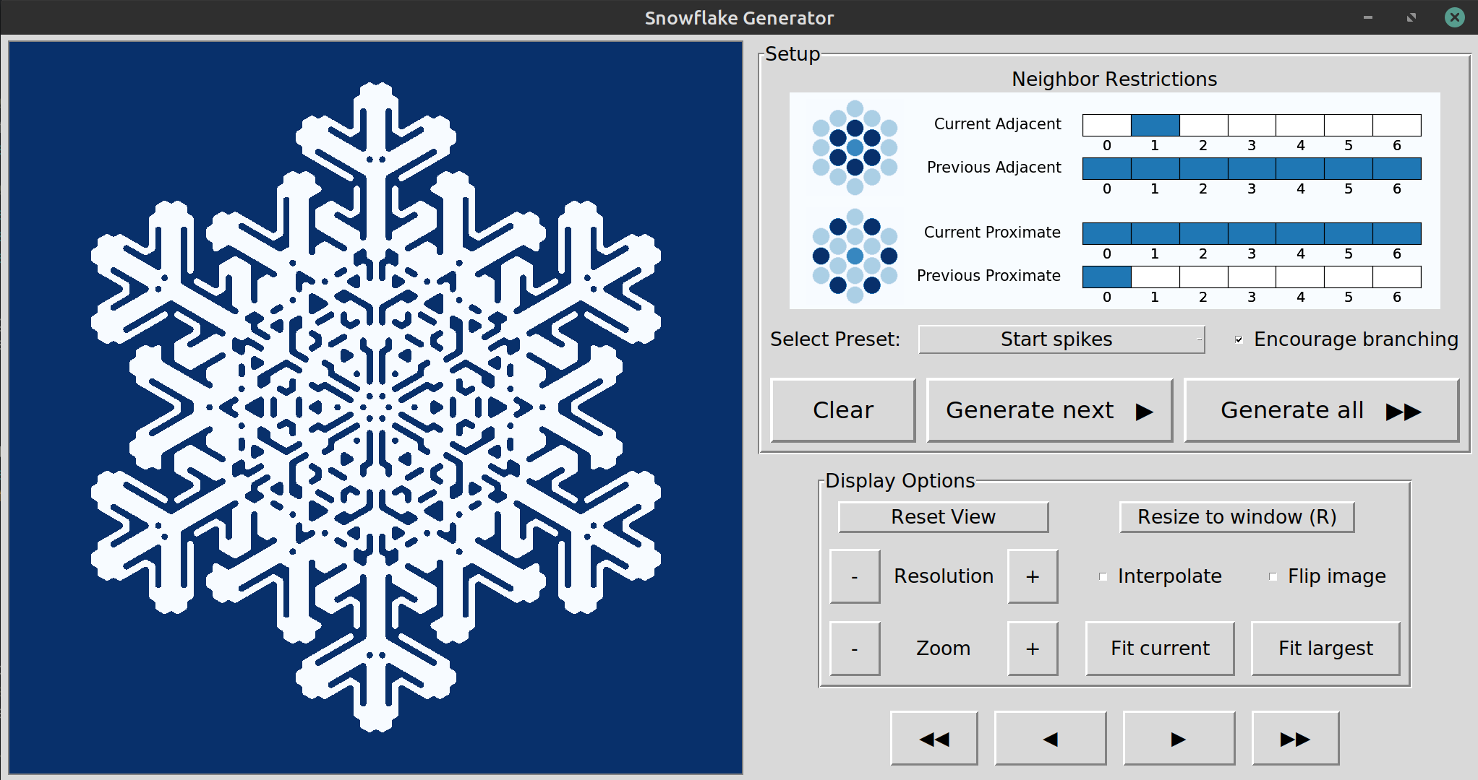The image size is (1478, 780).
Task: Toggle Current Adjacent cell for value 3
Action: 1252,125
